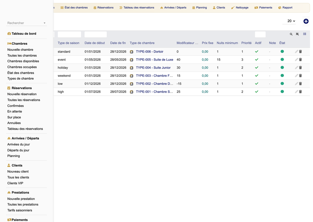Click green État dot on the standard row
313x222 pixels.
click(x=282, y=52)
